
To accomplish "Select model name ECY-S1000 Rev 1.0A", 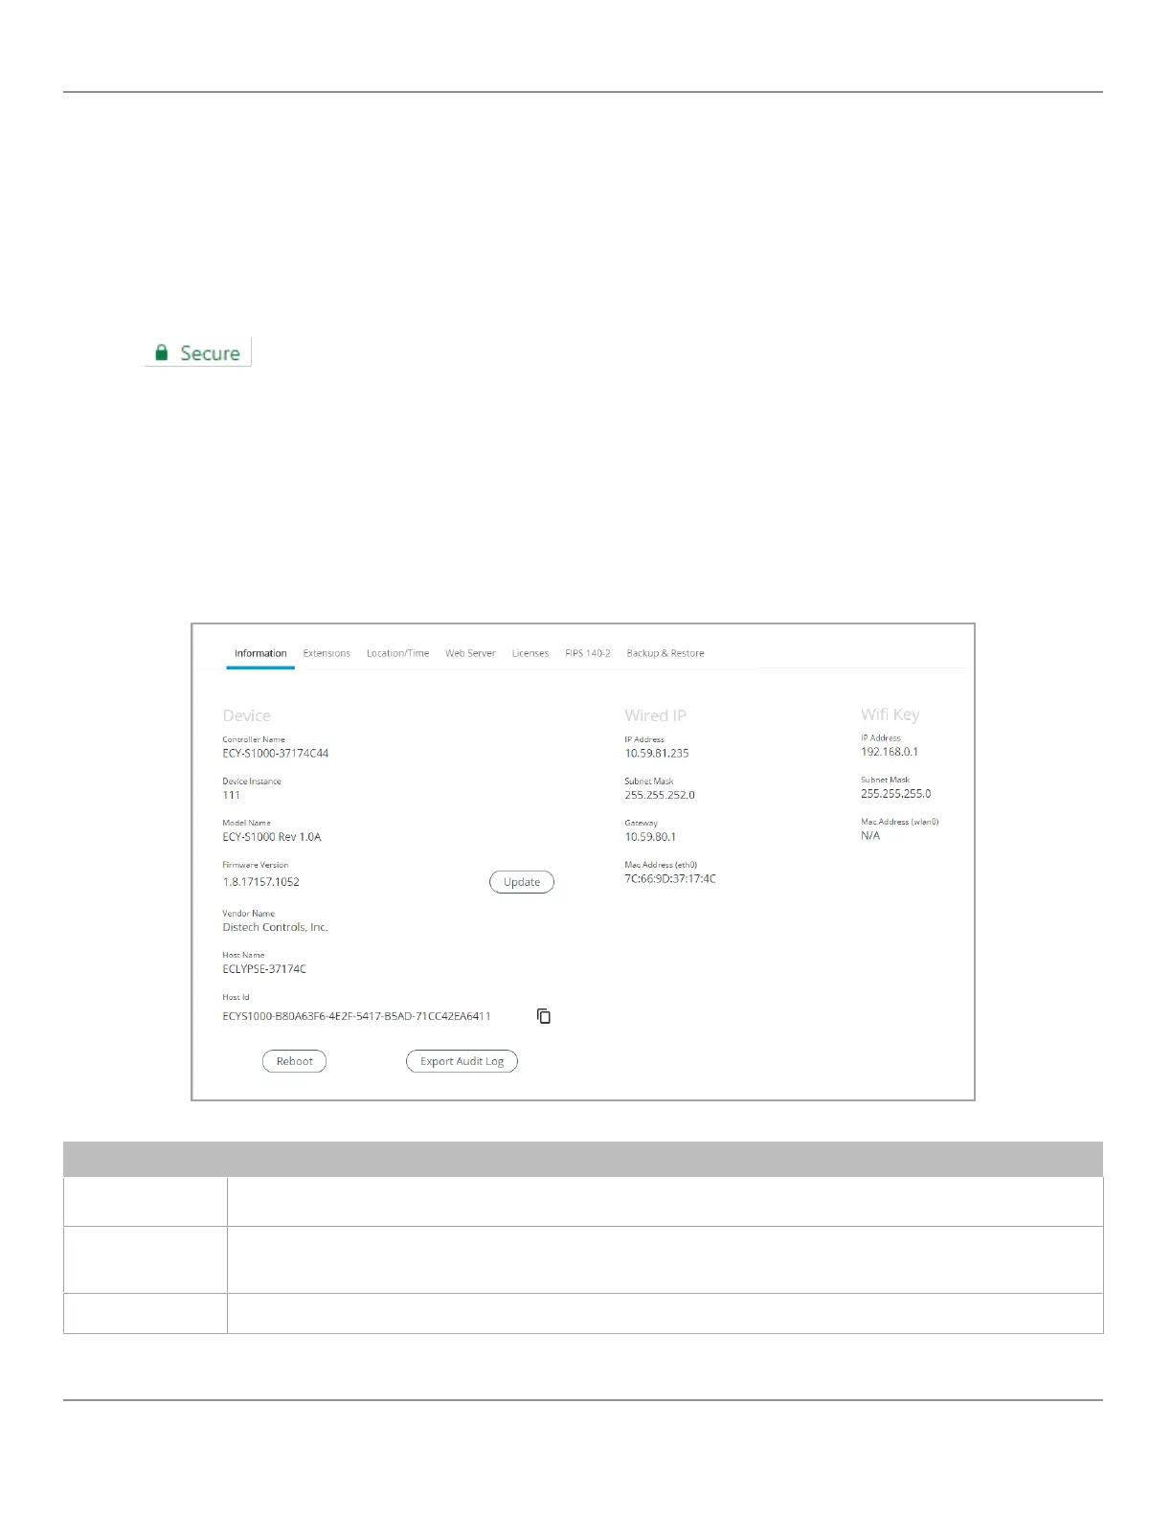I will click(x=272, y=837).
